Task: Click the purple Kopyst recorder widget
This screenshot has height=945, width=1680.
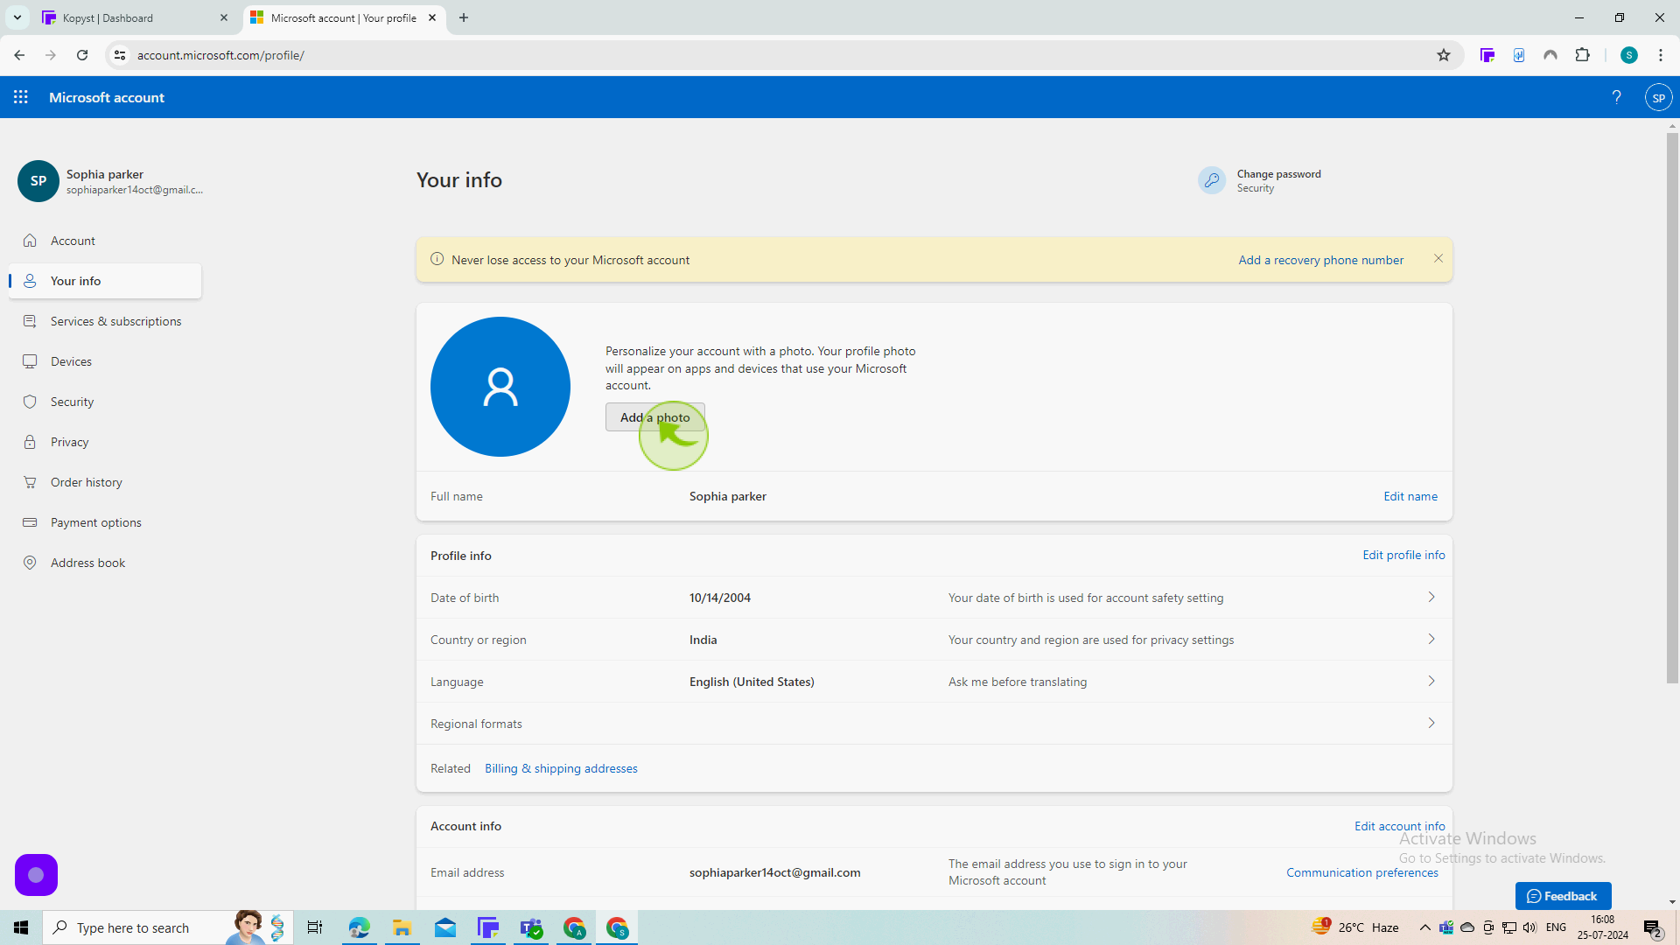Action: coord(36,875)
